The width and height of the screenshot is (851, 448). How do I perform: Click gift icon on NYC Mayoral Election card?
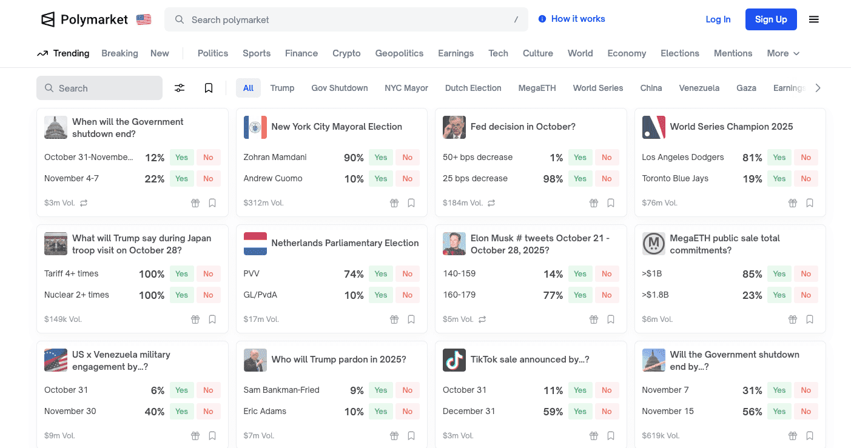394,203
